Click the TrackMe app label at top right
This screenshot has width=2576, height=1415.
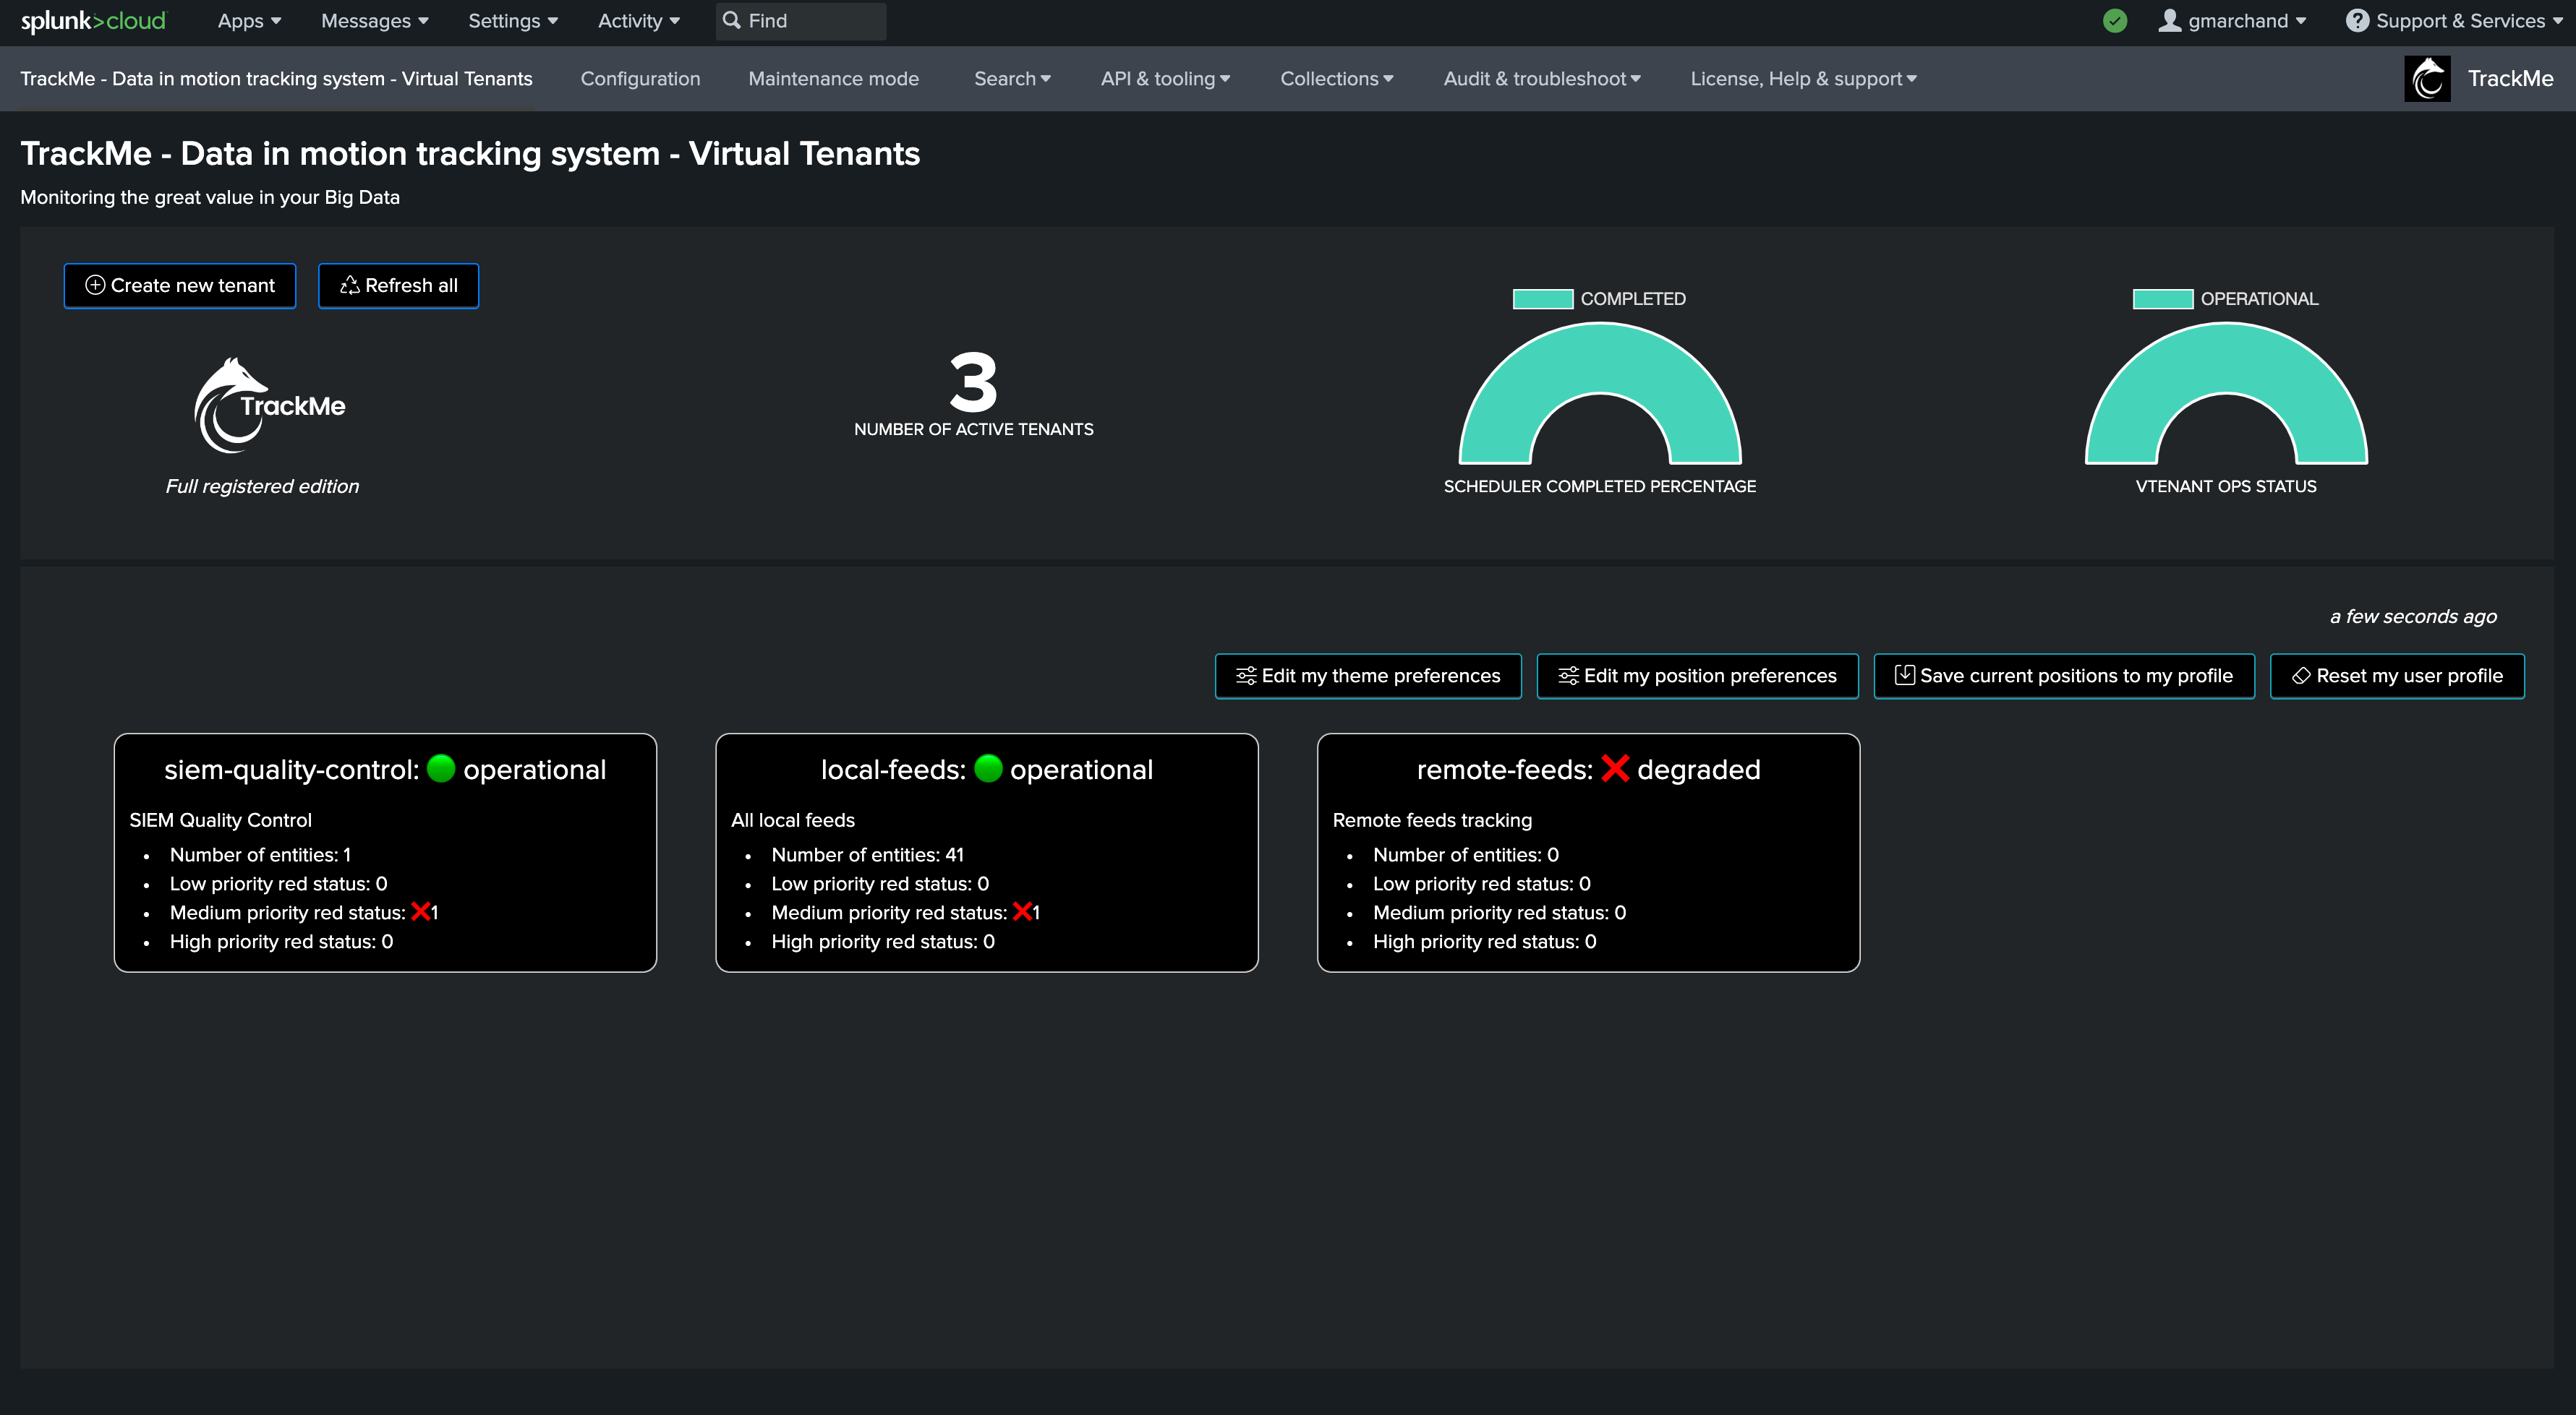(x=2510, y=79)
